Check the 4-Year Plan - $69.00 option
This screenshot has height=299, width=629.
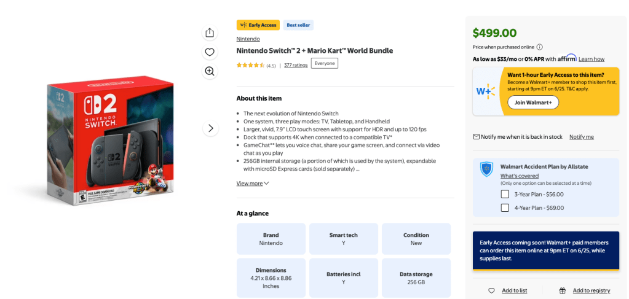click(505, 208)
